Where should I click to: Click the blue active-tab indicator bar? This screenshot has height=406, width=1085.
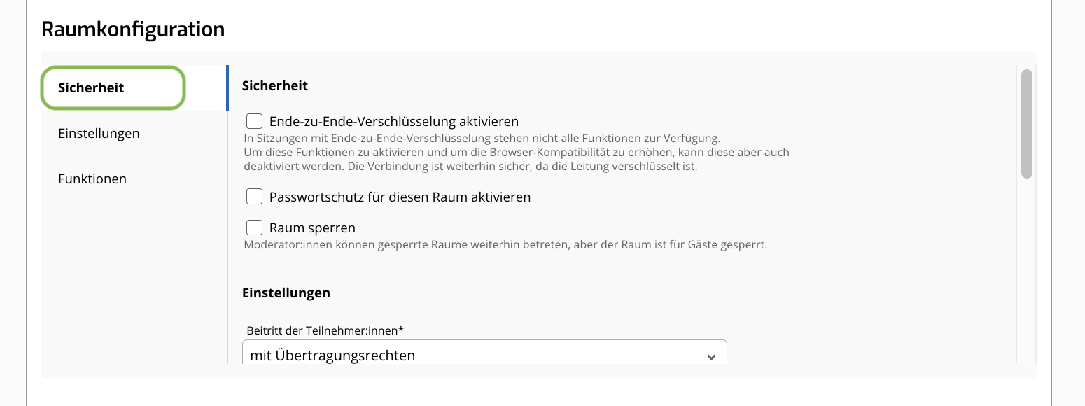pyautogui.click(x=227, y=88)
